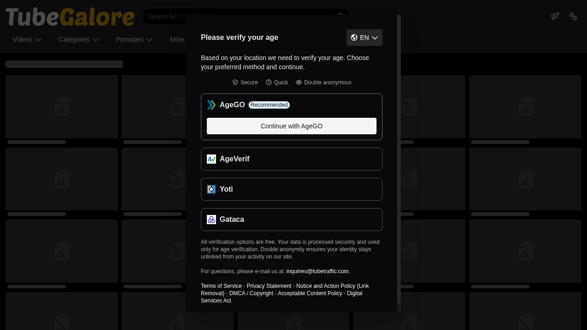Image resolution: width=587 pixels, height=330 pixels.
Task: Open the Terms of Service link
Action: 221,286
